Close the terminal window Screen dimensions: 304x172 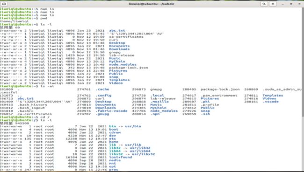tap(299, 4)
